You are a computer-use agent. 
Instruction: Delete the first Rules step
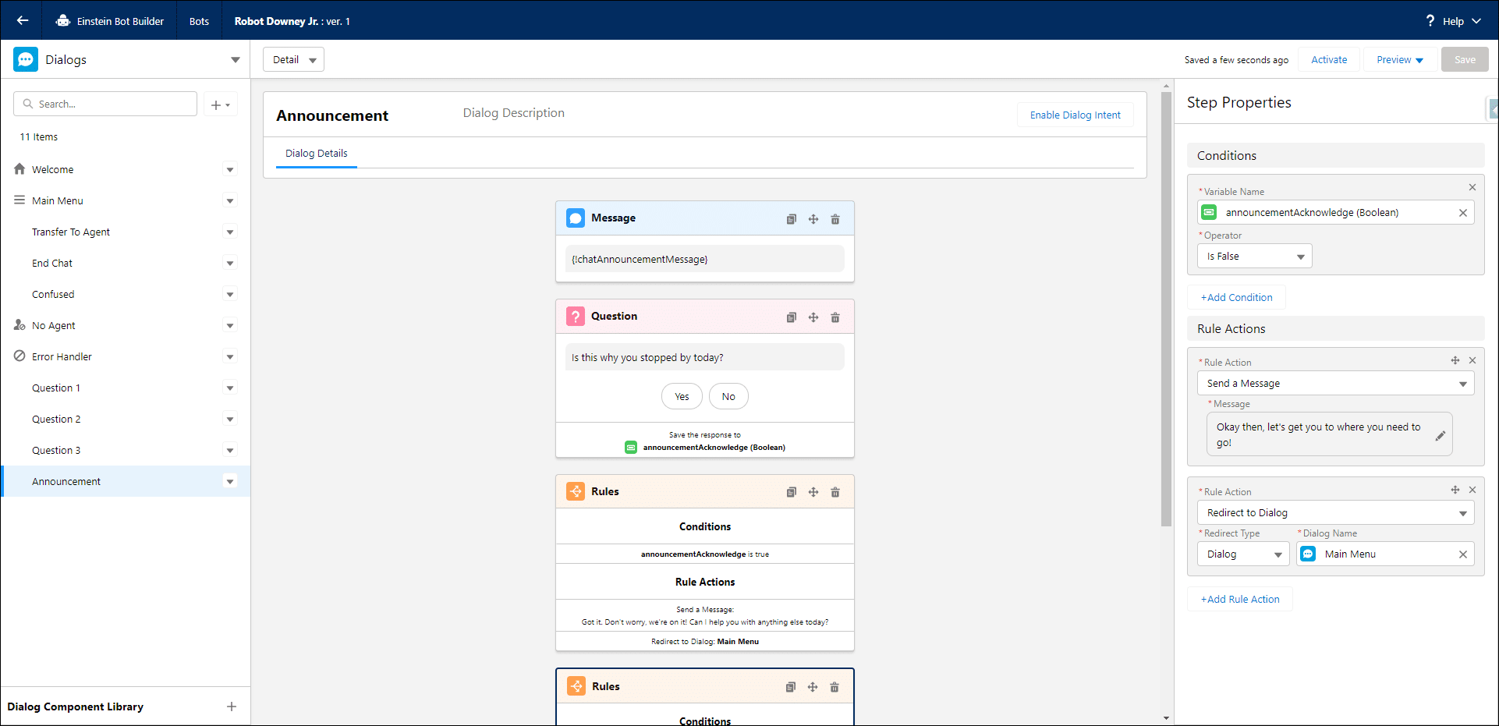point(835,492)
